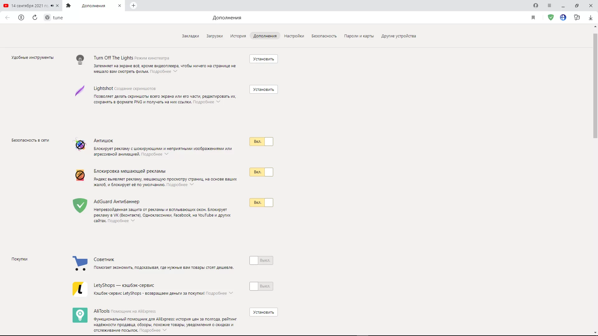This screenshot has height=336, width=598.
Task: Expand Подробнее for Блокировка мешающей рекламы
Action: 180,185
